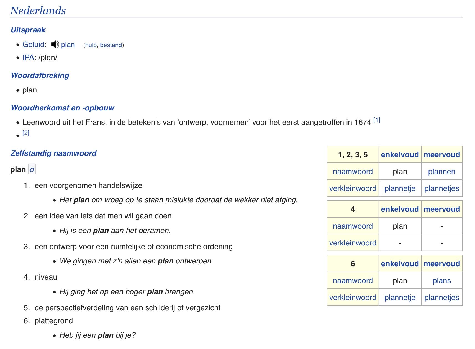Open the 'plannetjes' diminutive plural link

point(441,188)
